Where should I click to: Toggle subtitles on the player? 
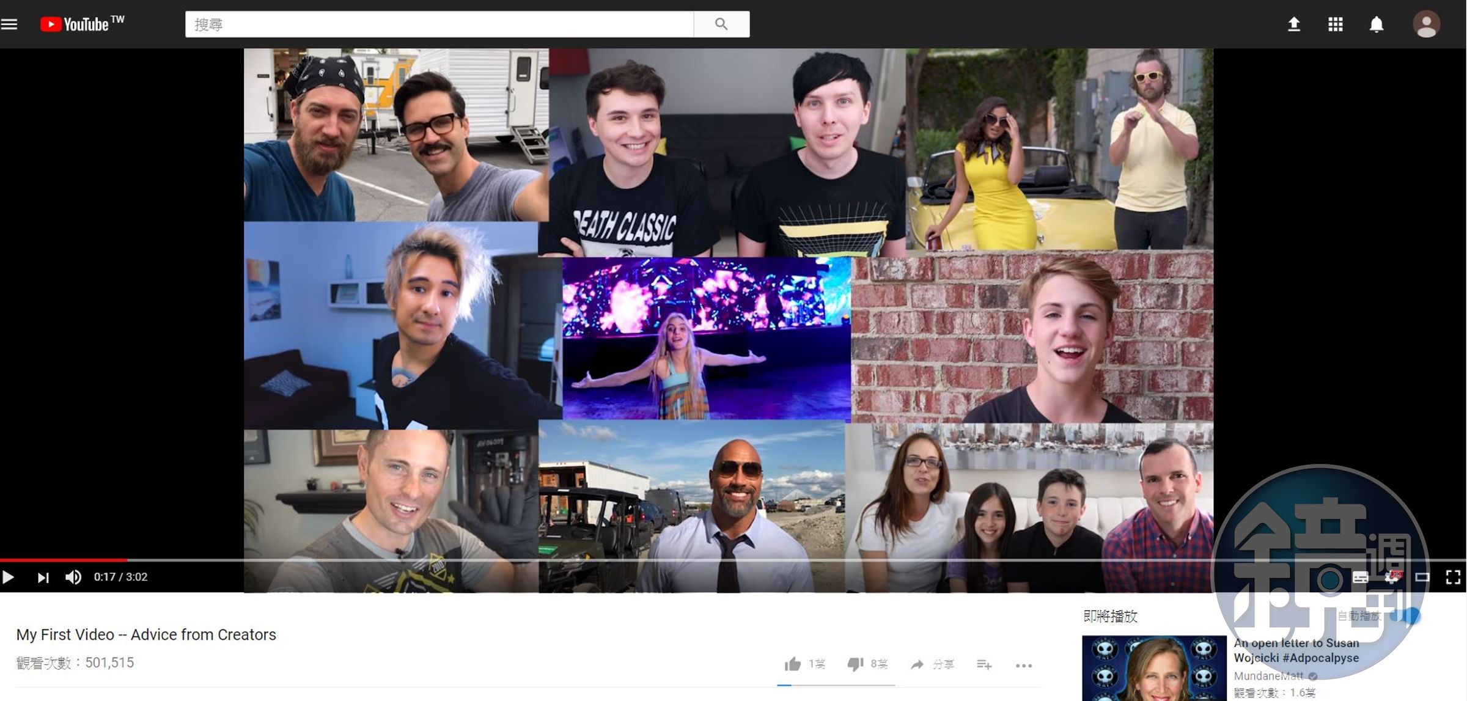(x=1360, y=577)
